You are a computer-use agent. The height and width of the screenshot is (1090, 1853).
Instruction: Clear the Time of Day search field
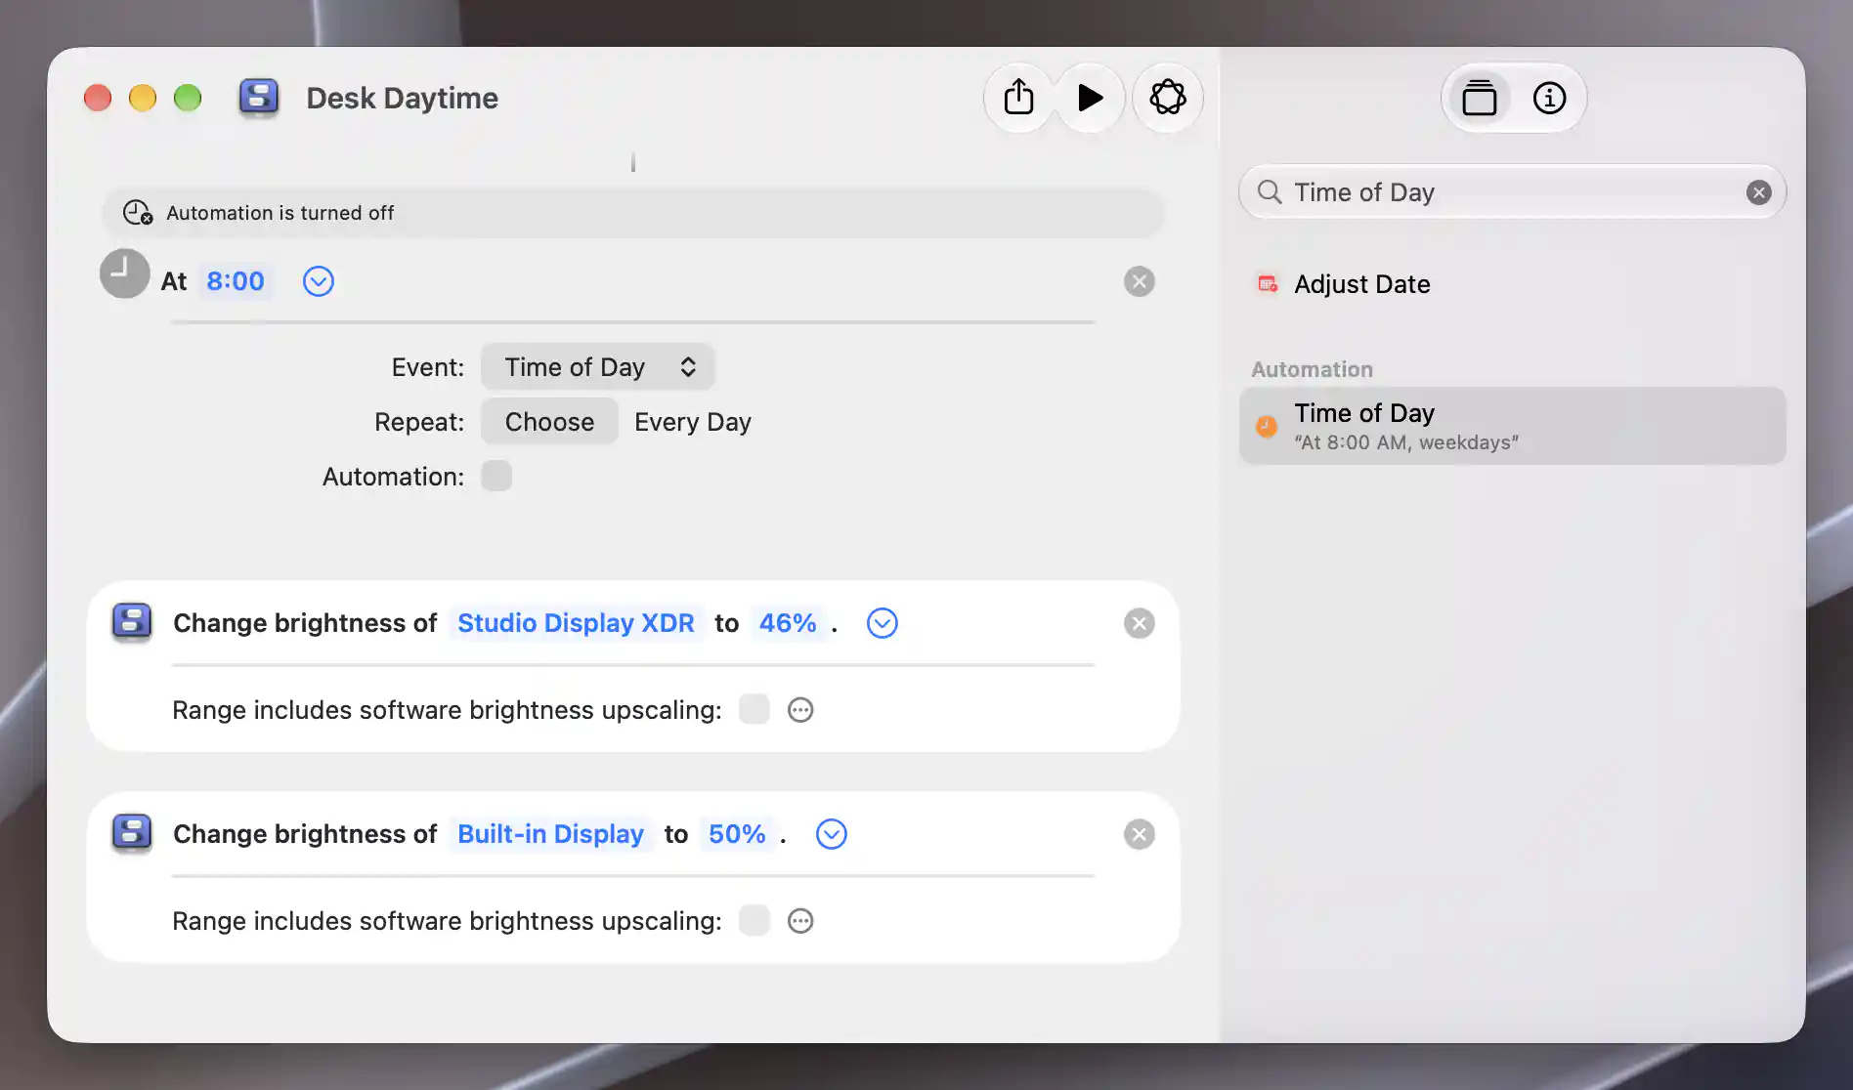click(1758, 192)
